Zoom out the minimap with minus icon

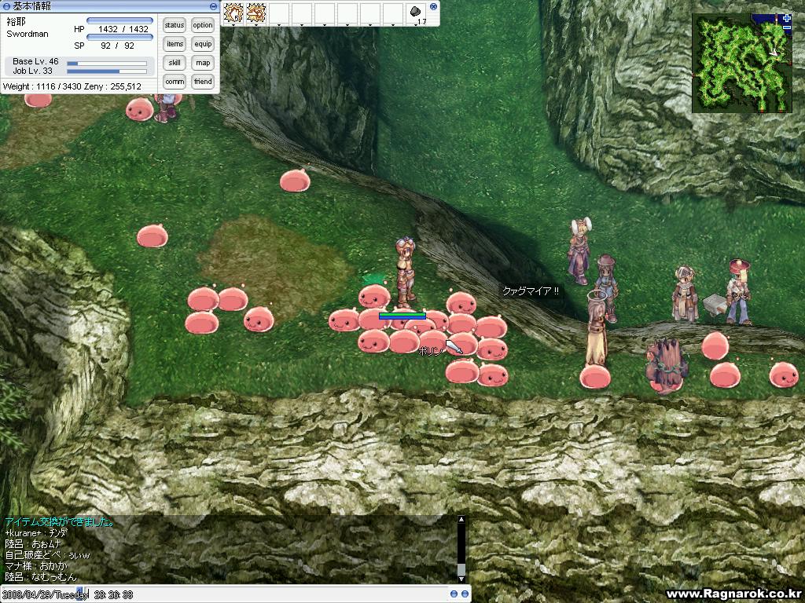[787, 27]
